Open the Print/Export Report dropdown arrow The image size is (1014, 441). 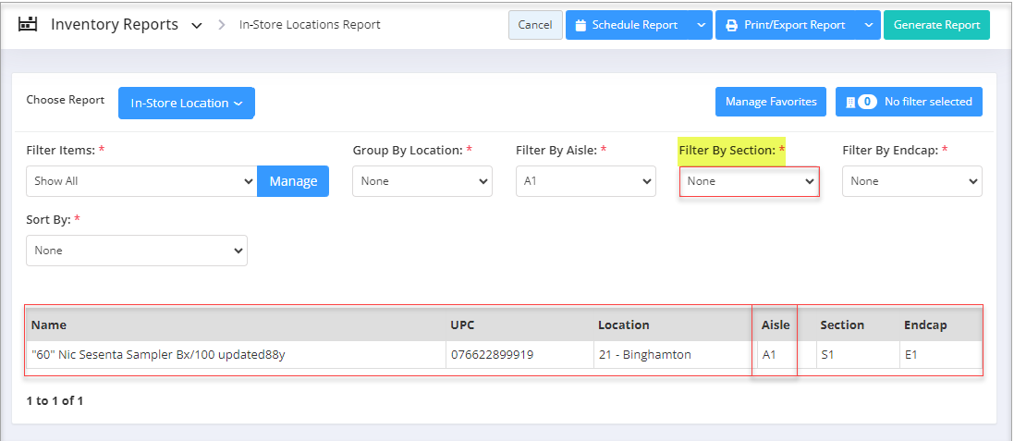[869, 25]
